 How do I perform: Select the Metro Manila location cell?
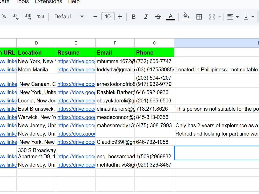click(x=36, y=70)
